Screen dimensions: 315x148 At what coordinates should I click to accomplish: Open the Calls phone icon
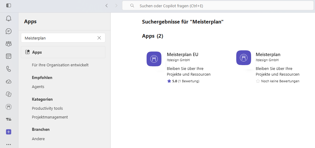9,69
